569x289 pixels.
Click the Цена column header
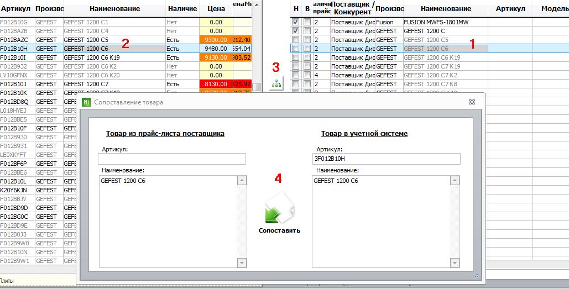pos(216,9)
